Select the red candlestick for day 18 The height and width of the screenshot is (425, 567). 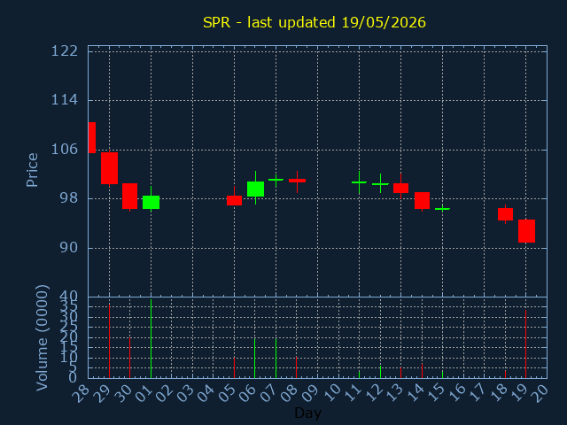point(505,214)
